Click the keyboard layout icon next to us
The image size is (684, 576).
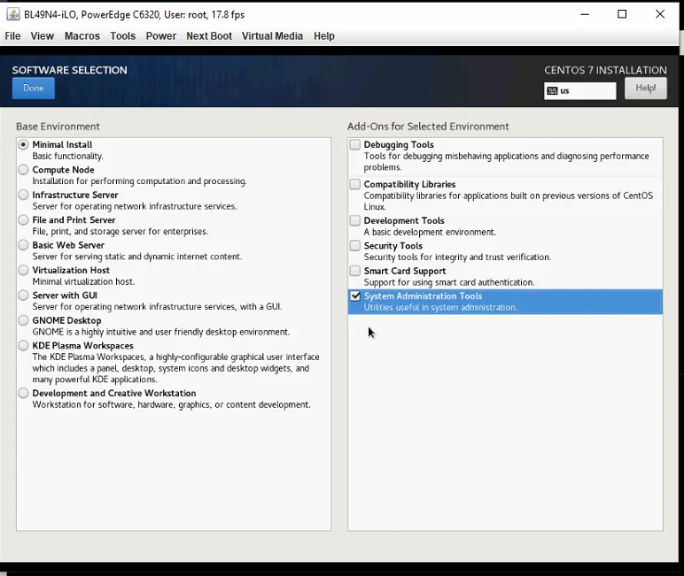(x=552, y=91)
